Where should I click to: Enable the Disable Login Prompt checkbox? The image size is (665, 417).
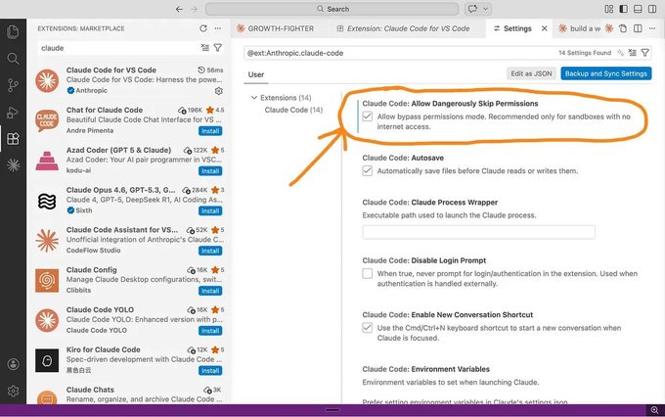pyautogui.click(x=368, y=273)
